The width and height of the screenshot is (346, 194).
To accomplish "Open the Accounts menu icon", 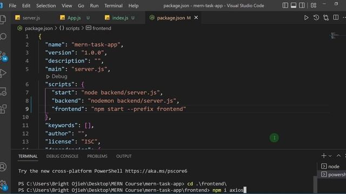I will (3, 167).
